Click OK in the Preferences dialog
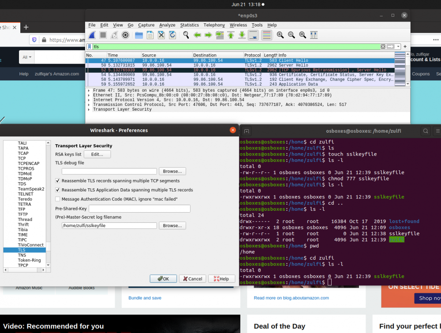 (163, 279)
